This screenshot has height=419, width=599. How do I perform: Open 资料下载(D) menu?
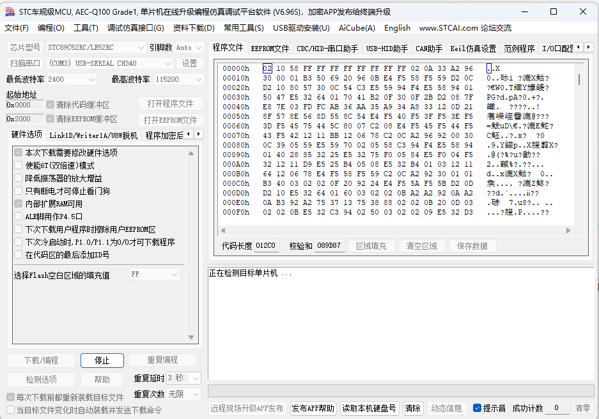click(194, 28)
